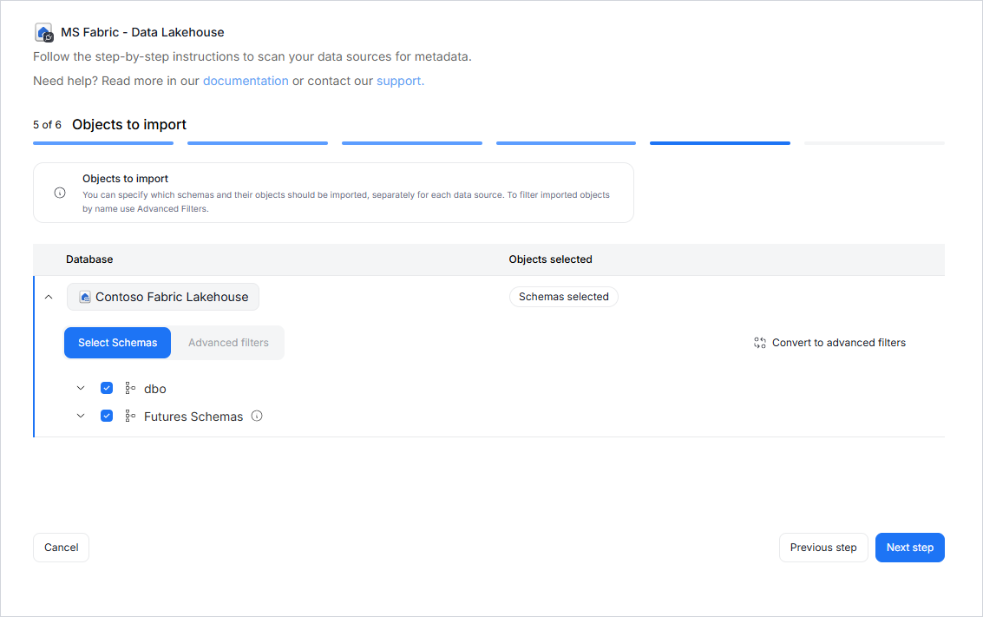Screen dimensions: 983x617
Task: Click the MS Fabric Data Lakehouse logo icon
Action: point(43,33)
